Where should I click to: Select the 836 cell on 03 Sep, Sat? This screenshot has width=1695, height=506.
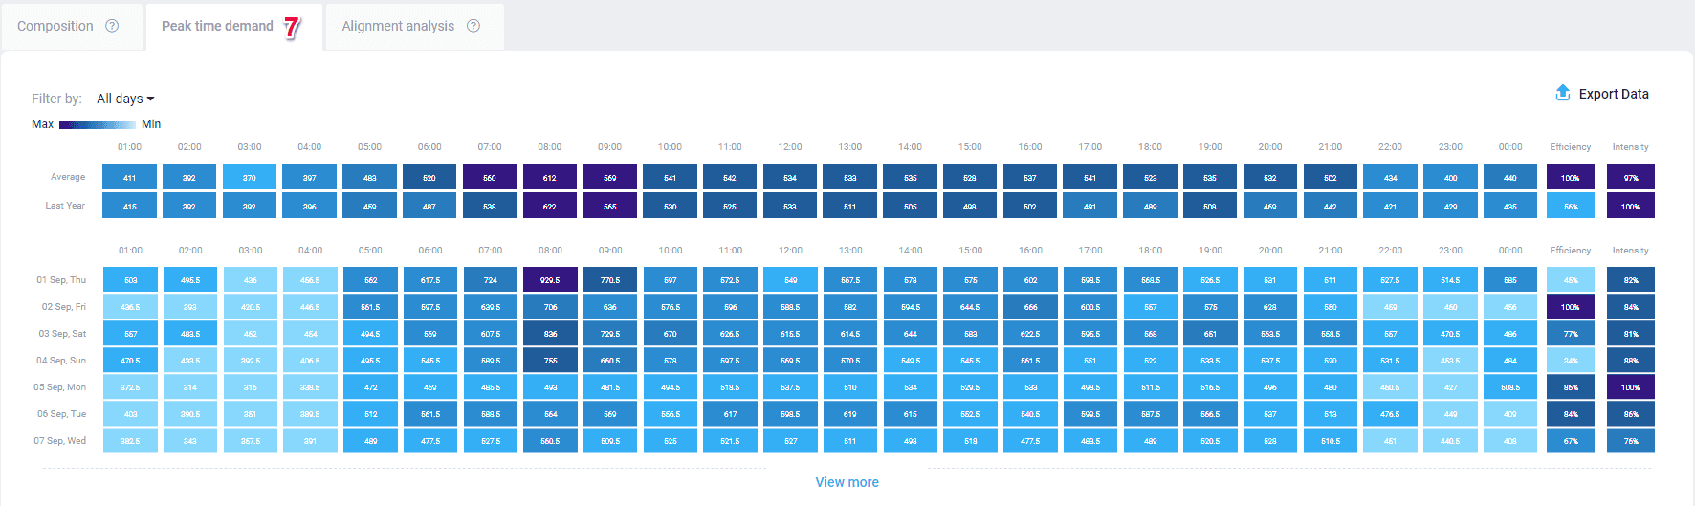(550, 334)
